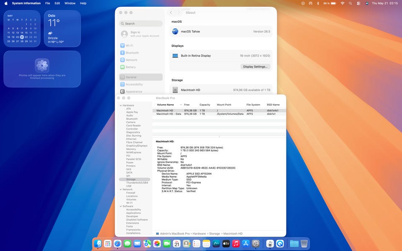The height and width of the screenshot is (251, 402).
Task: Click the File System column header
Action: click(253, 105)
